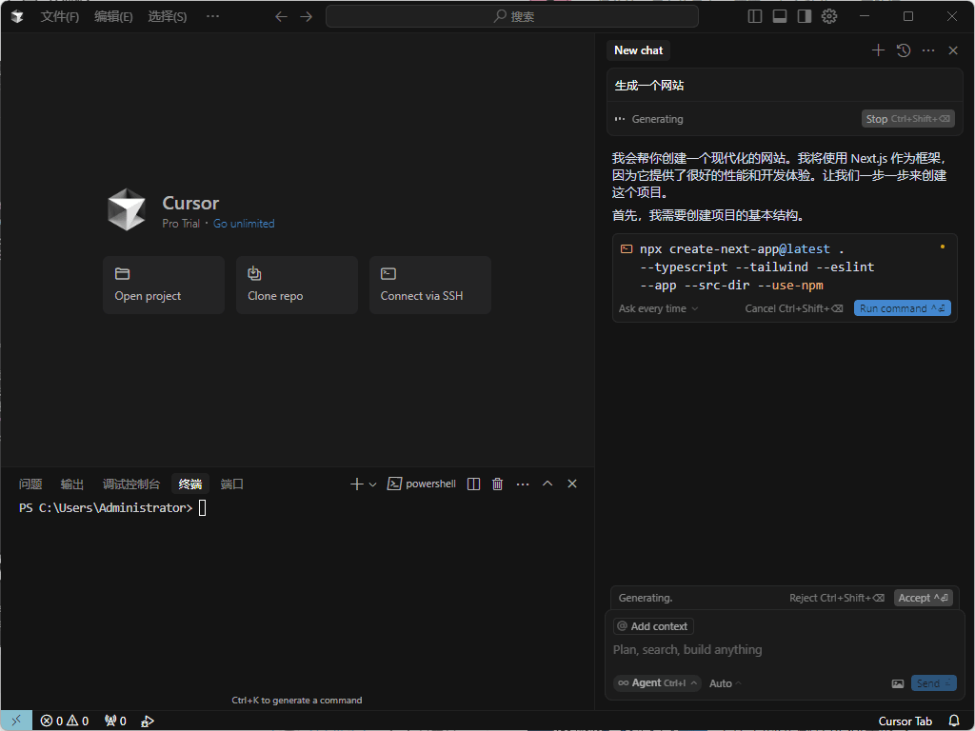
Task: Open the Ask every time dropdown
Action: coord(658,308)
